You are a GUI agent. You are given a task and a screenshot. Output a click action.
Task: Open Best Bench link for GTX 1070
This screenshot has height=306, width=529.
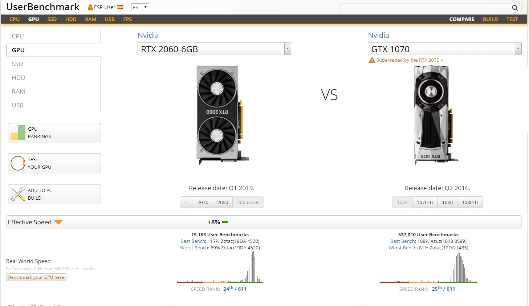tap(403, 241)
